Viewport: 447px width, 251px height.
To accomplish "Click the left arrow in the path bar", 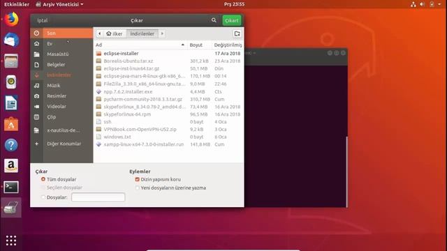I will [99, 33].
